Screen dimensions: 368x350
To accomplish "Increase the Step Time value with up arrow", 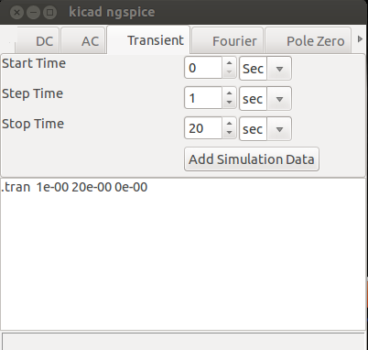I will click(229, 93).
